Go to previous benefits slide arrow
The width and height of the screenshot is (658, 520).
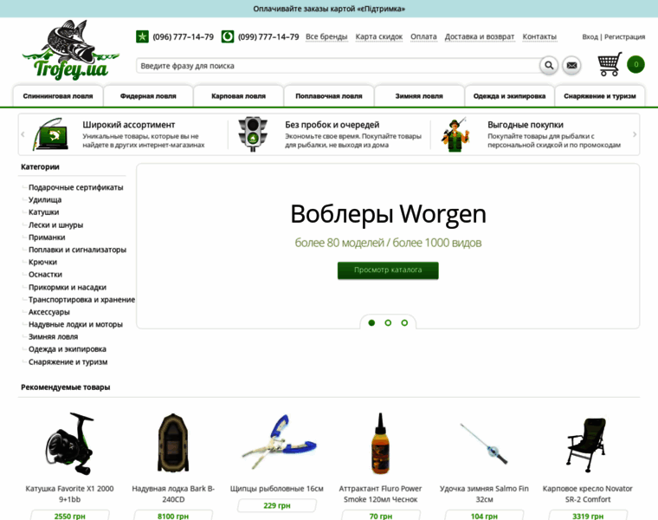(x=23, y=134)
